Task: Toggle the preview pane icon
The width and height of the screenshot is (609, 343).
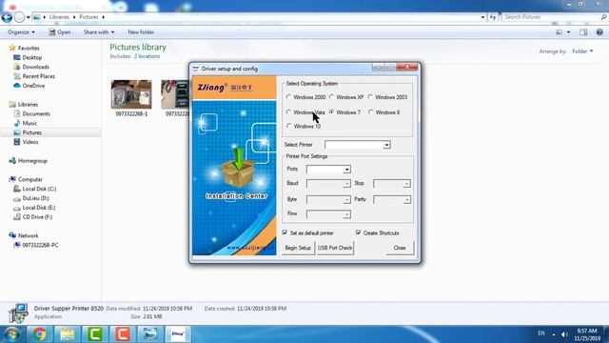Action: coord(583,32)
